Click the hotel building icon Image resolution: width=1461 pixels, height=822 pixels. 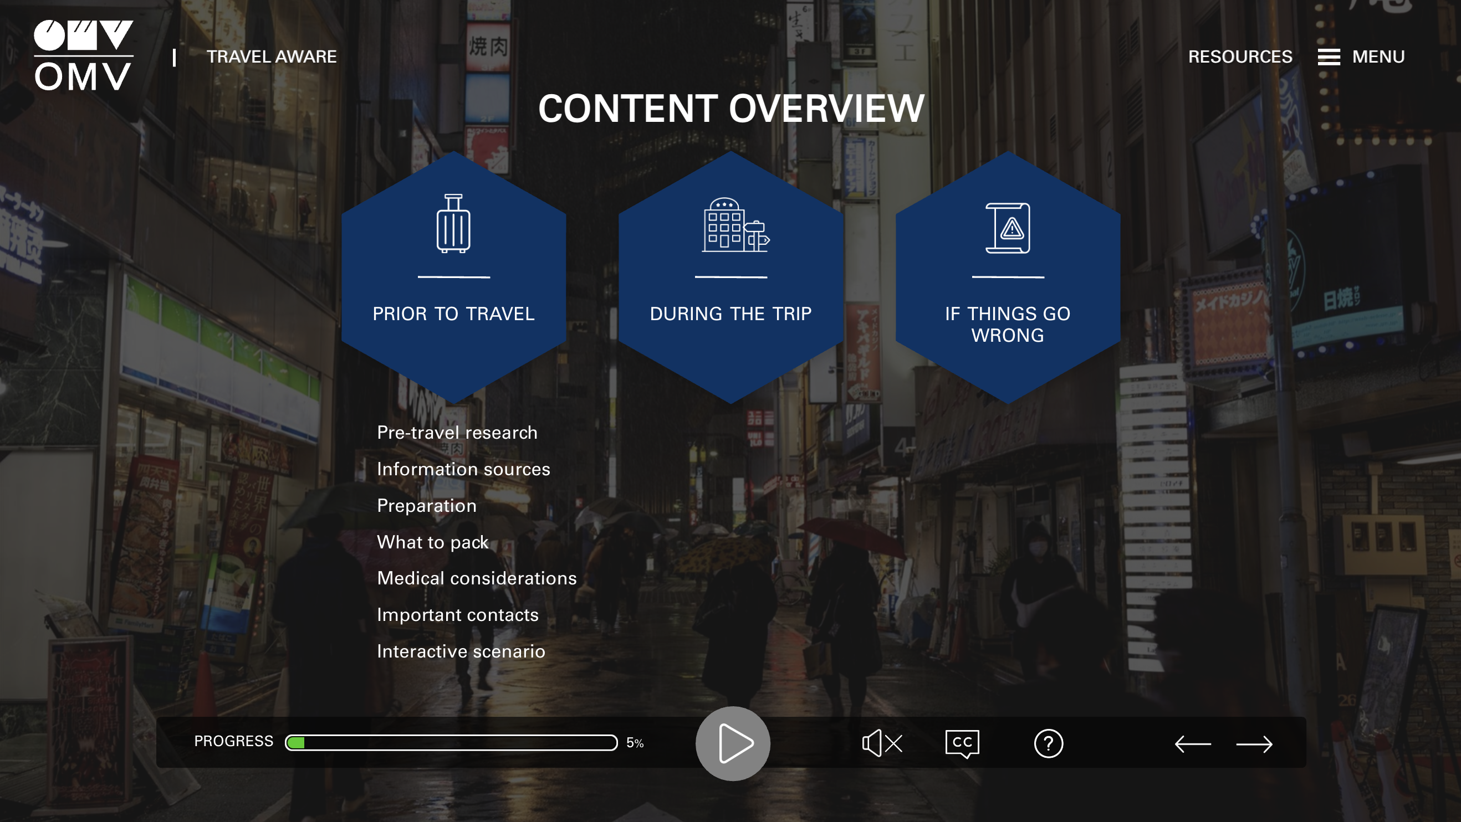coord(734,224)
